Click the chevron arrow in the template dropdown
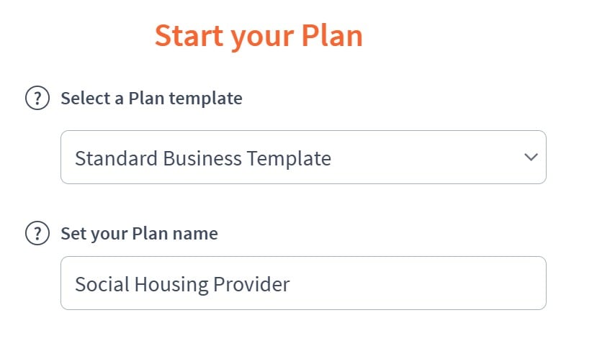597x346 pixels. pos(531,157)
